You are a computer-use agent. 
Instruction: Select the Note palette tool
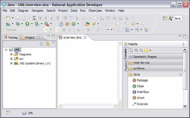click(146, 51)
